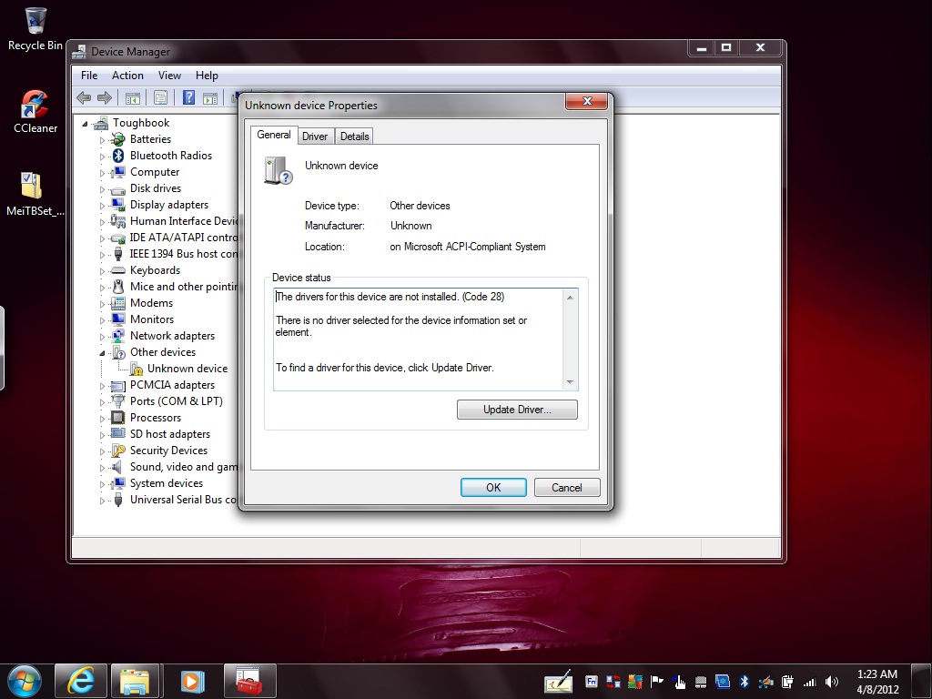Select the Unknown device warning icon in tree
The image size is (932, 699).
(x=137, y=369)
